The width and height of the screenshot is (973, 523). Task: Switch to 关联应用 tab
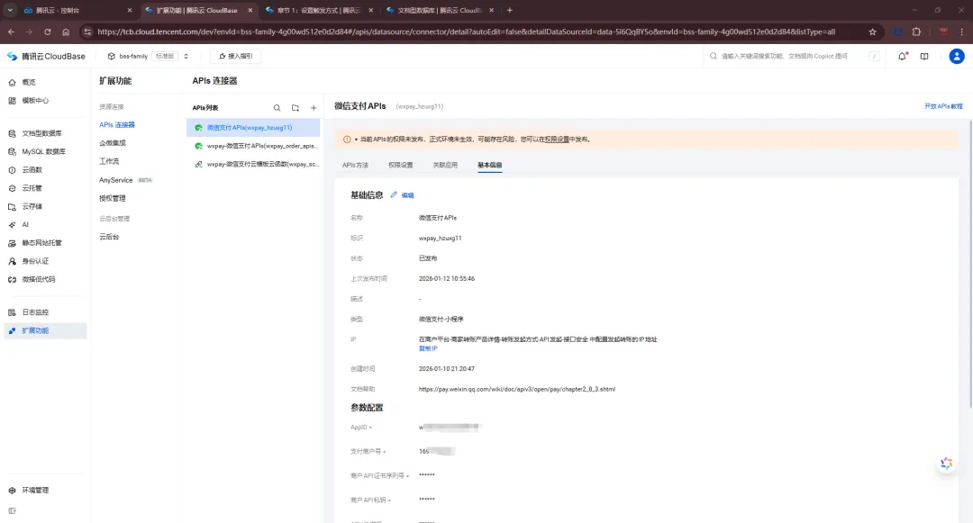click(445, 166)
